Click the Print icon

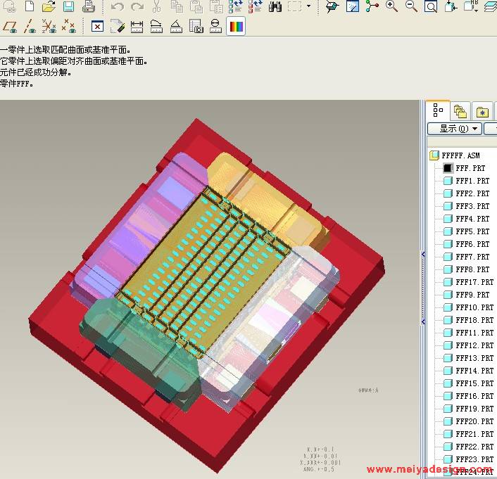point(88,7)
